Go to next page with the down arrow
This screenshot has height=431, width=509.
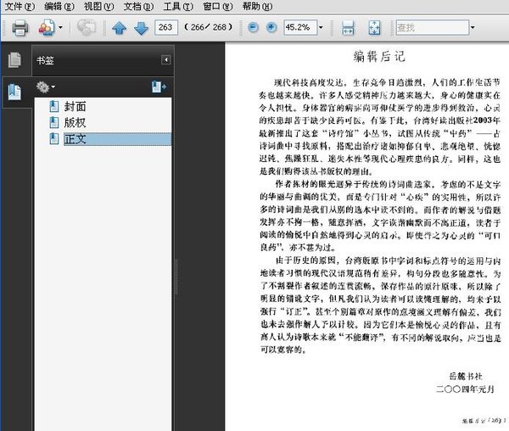[x=141, y=28]
